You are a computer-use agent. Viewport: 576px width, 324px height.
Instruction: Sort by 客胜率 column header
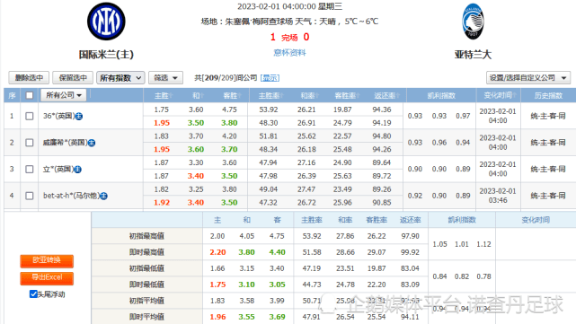click(347, 96)
